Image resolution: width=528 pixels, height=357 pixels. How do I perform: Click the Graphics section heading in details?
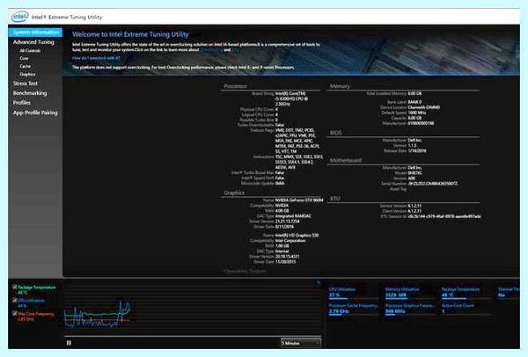[x=234, y=193]
